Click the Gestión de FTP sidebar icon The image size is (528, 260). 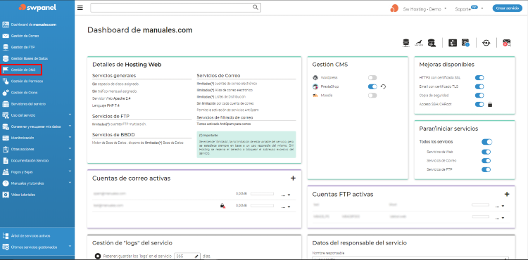click(6, 47)
